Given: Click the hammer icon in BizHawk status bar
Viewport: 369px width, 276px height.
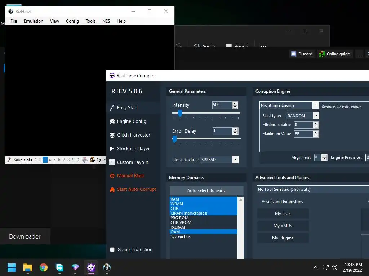Looking at the screenshot, I should point(9,160).
